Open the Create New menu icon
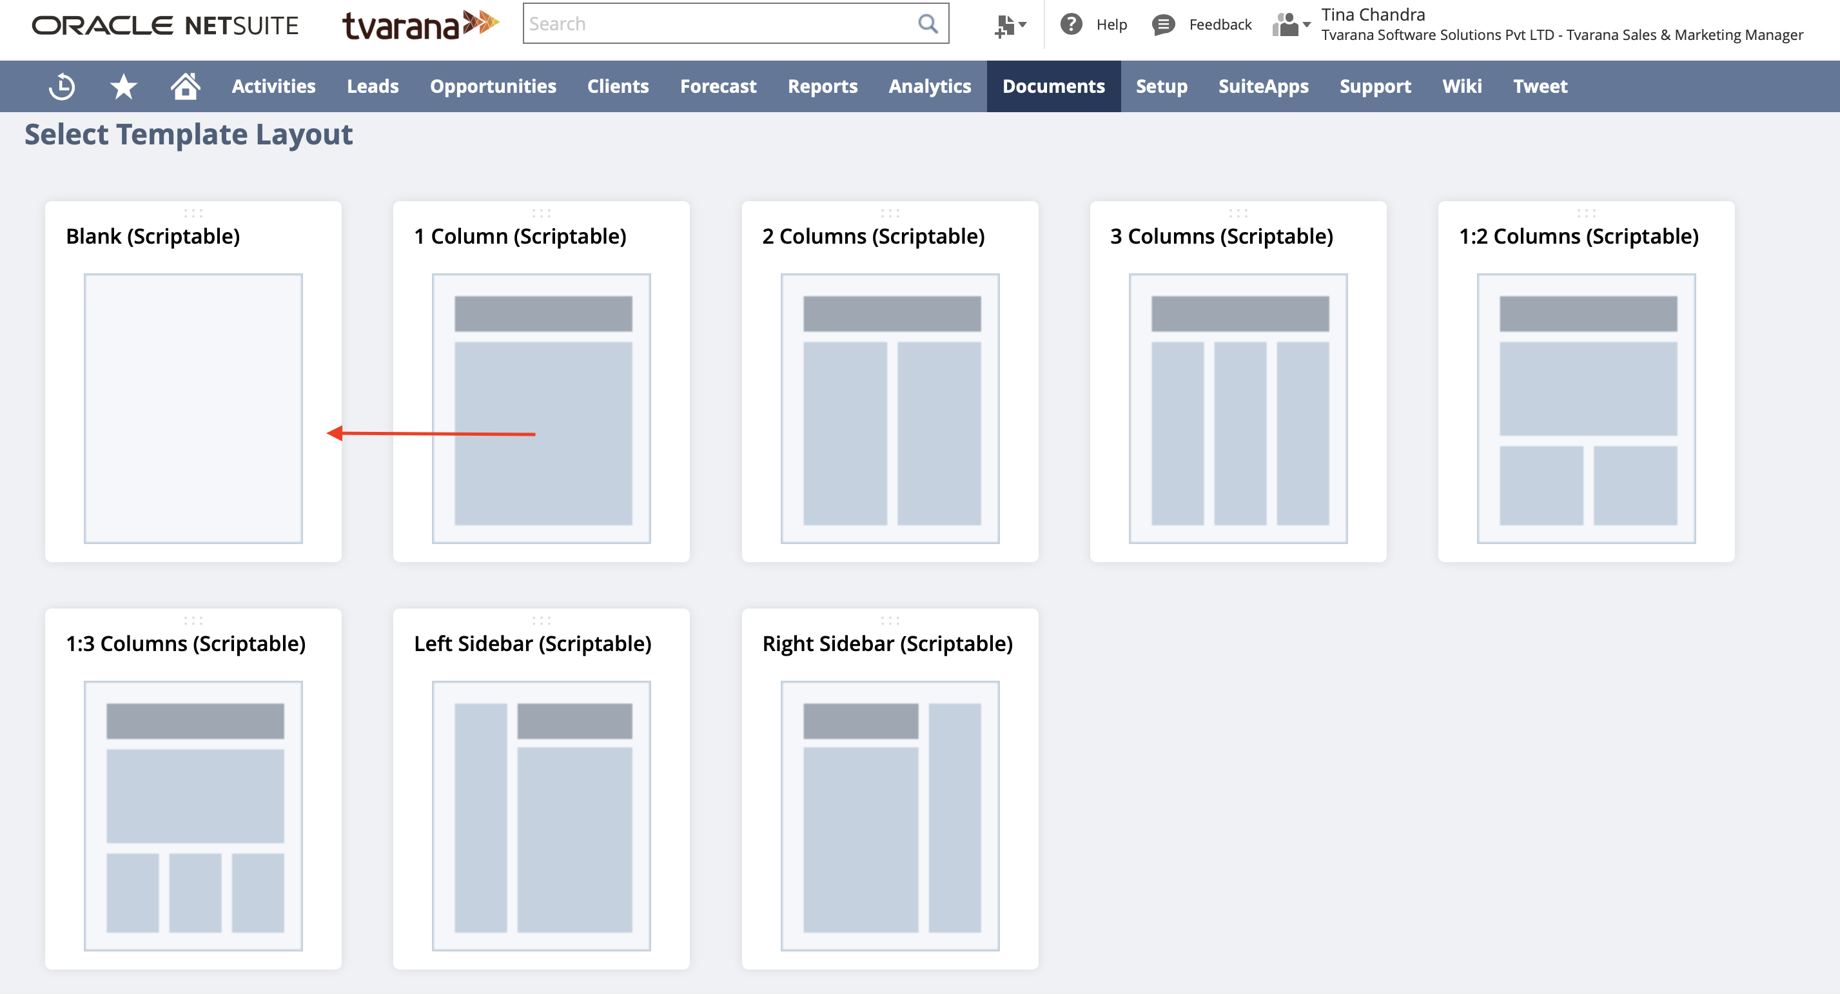Screen dimensions: 1840x994 (1010, 26)
